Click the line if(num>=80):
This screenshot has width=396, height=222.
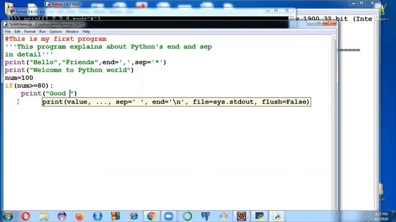pyautogui.click(x=29, y=86)
